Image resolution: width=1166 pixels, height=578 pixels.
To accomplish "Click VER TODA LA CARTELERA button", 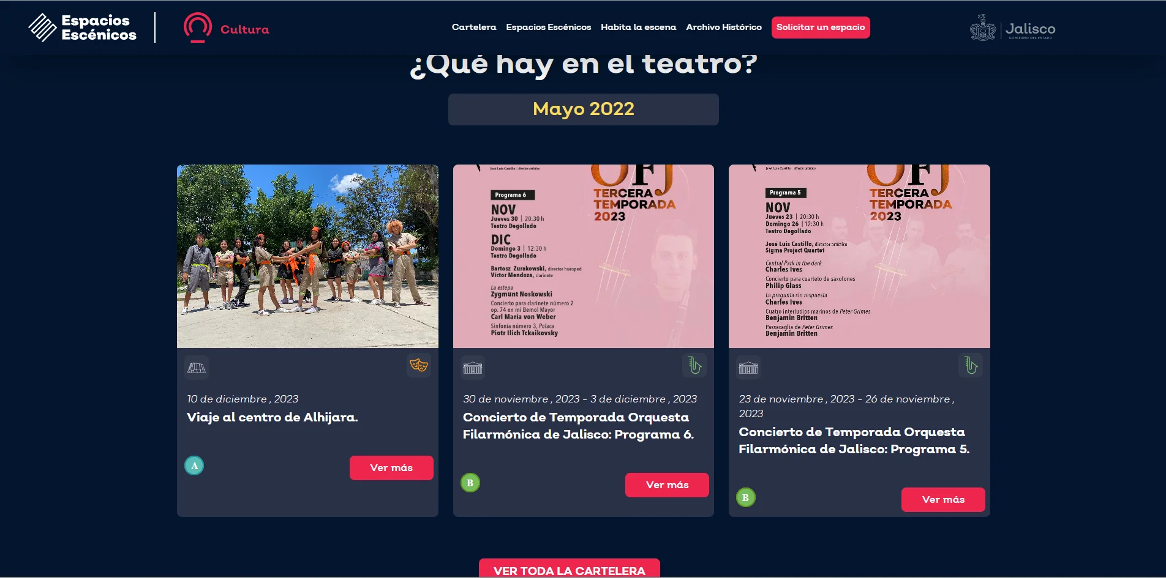I will [570, 568].
